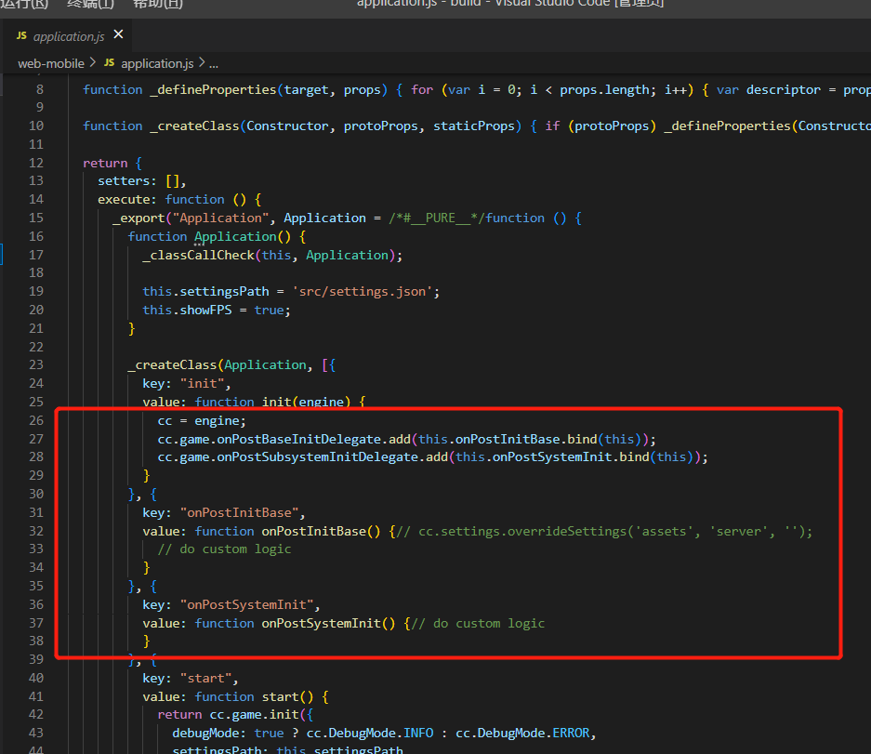
Task: Click line number 26 in the gutter
Action: 36,420
